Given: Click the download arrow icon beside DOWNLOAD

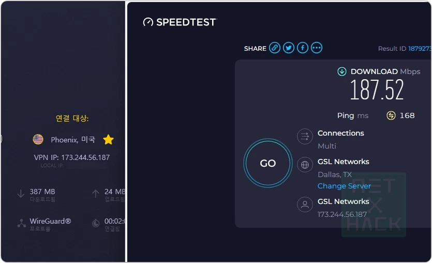Looking at the screenshot, I should pos(342,71).
